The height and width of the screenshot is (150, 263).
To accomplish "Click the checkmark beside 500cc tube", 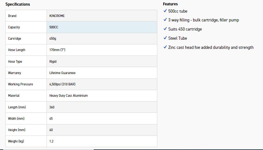I will pyautogui.click(x=165, y=11).
